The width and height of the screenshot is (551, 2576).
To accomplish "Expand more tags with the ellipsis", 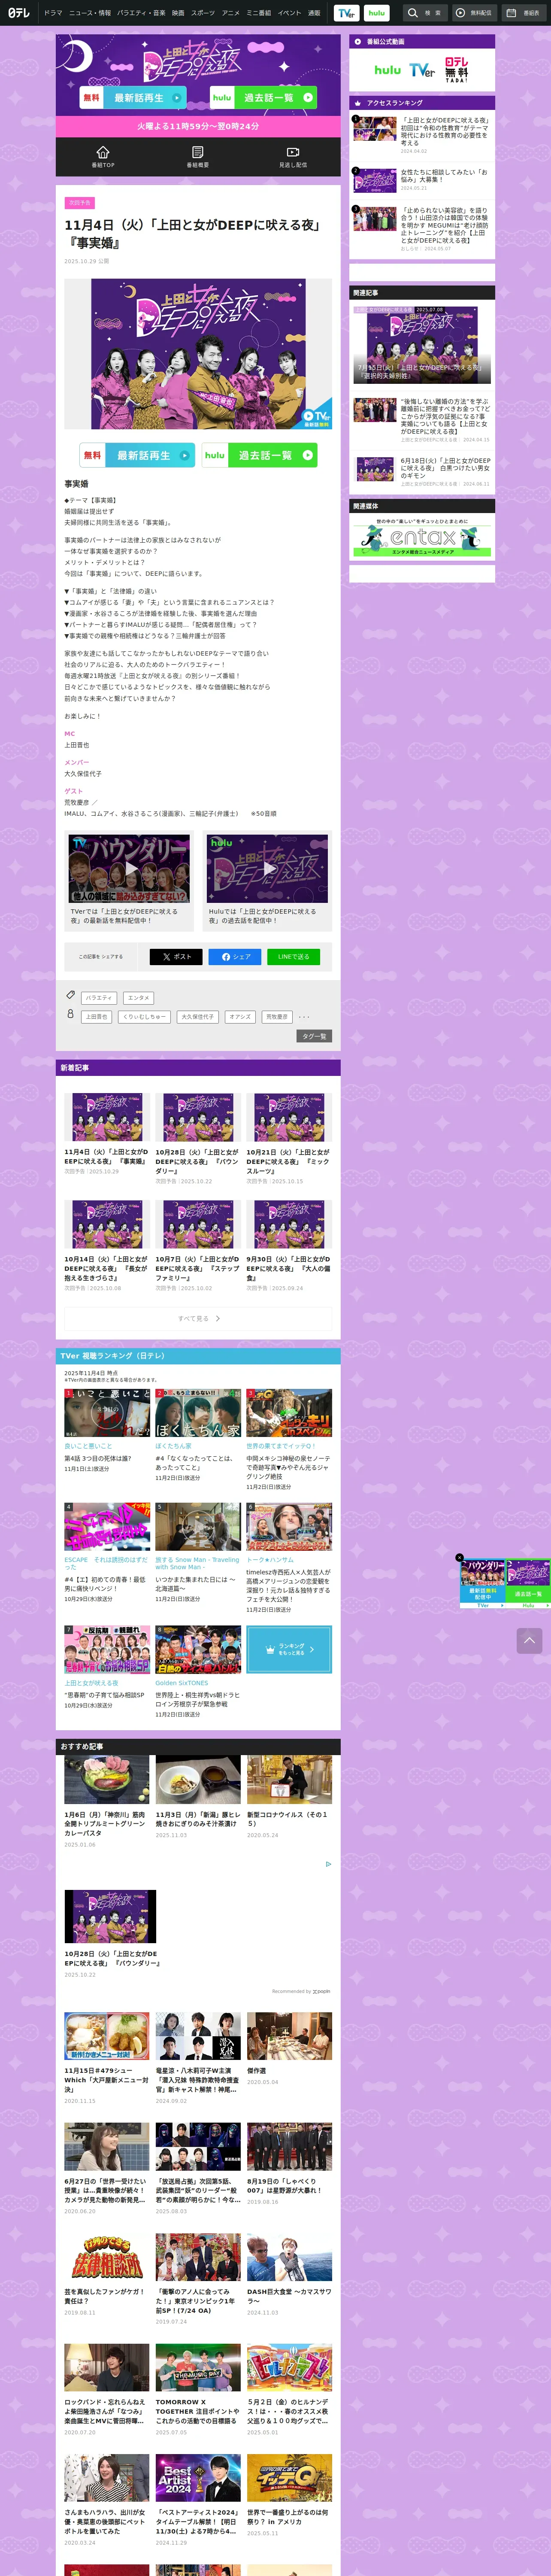I will coord(304,1017).
